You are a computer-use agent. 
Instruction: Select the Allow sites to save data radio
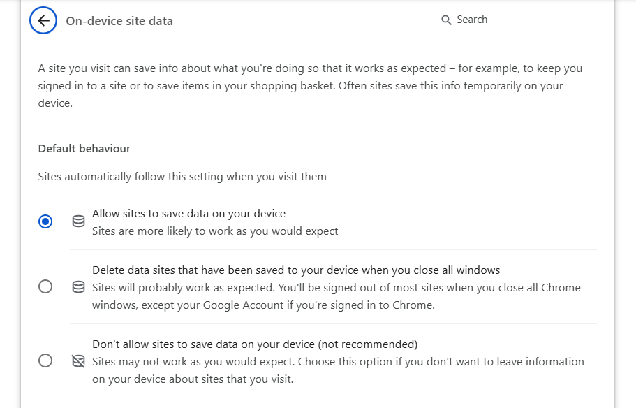45,221
